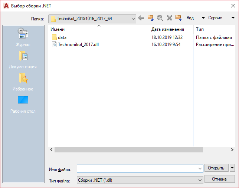Go up one folder level icon
The width and height of the screenshot is (239, 188).
click(x=150, y=18)
